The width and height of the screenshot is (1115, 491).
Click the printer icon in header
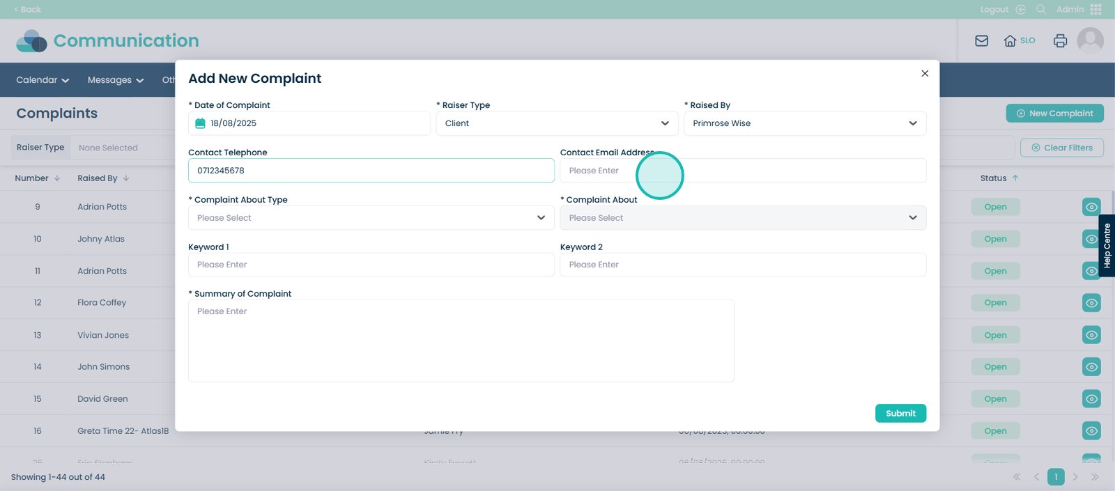pos(1060,41)
